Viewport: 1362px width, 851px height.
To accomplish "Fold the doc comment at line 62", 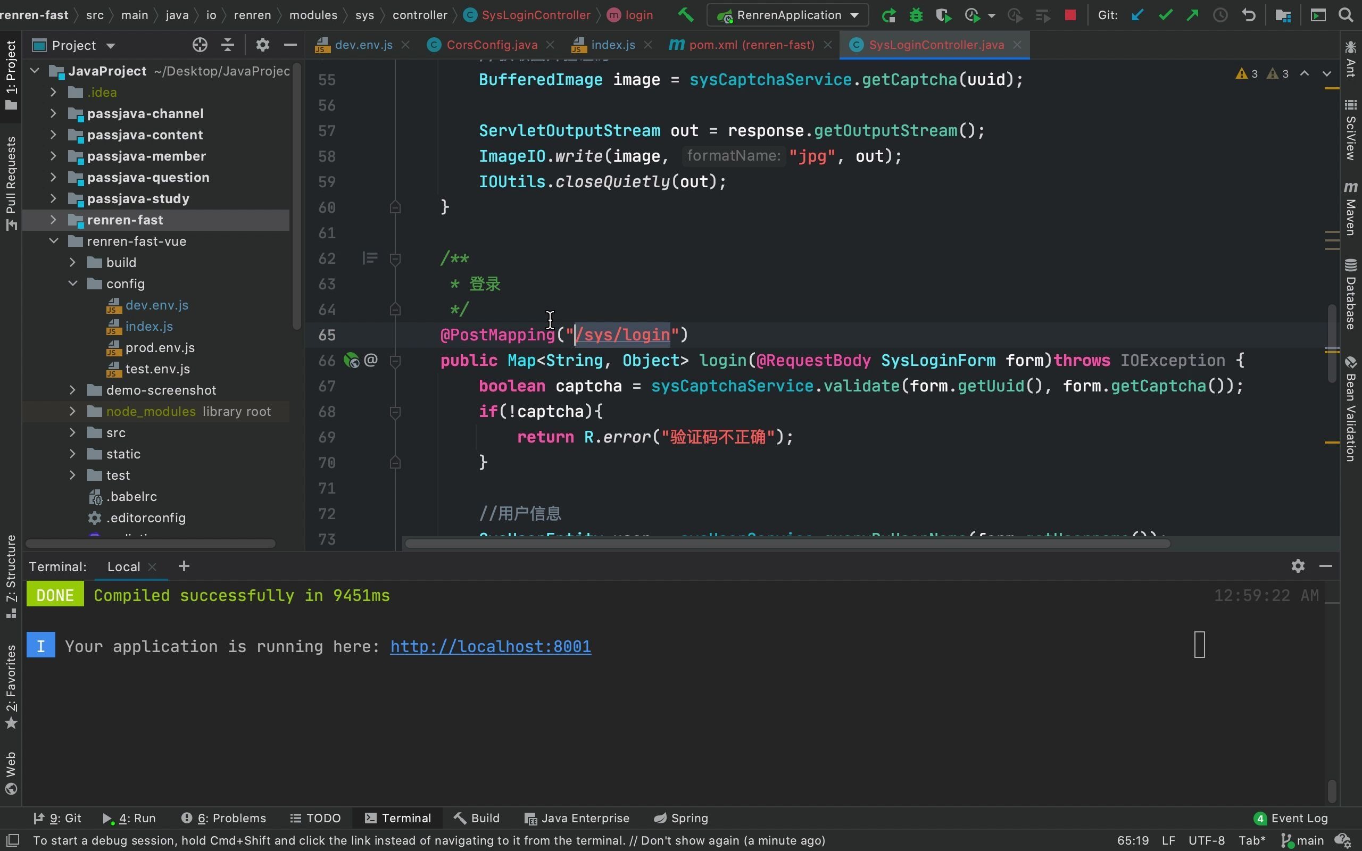I will (x=395, y=259).
